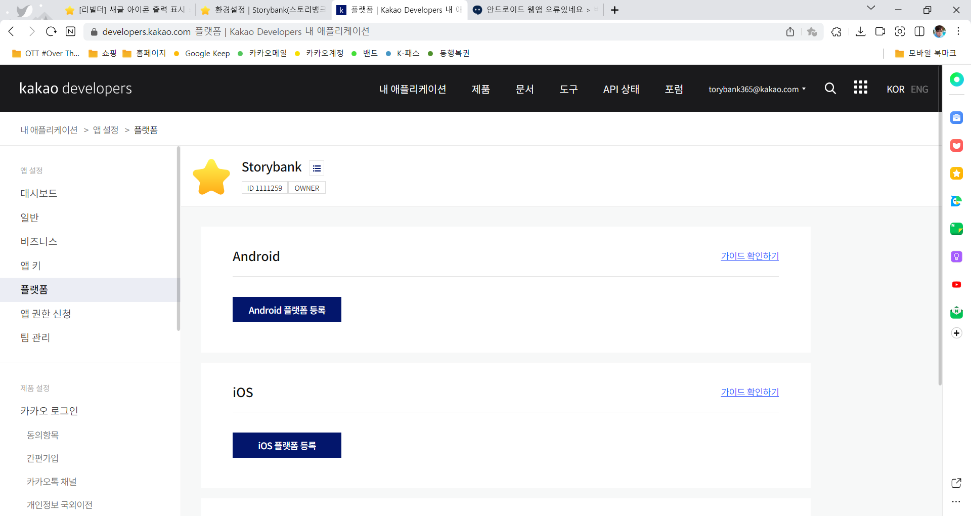The height and width of the screenshot is (516, 971).
Task: Open the yellow star sidebar icon
Action: [x=956, y=174]
